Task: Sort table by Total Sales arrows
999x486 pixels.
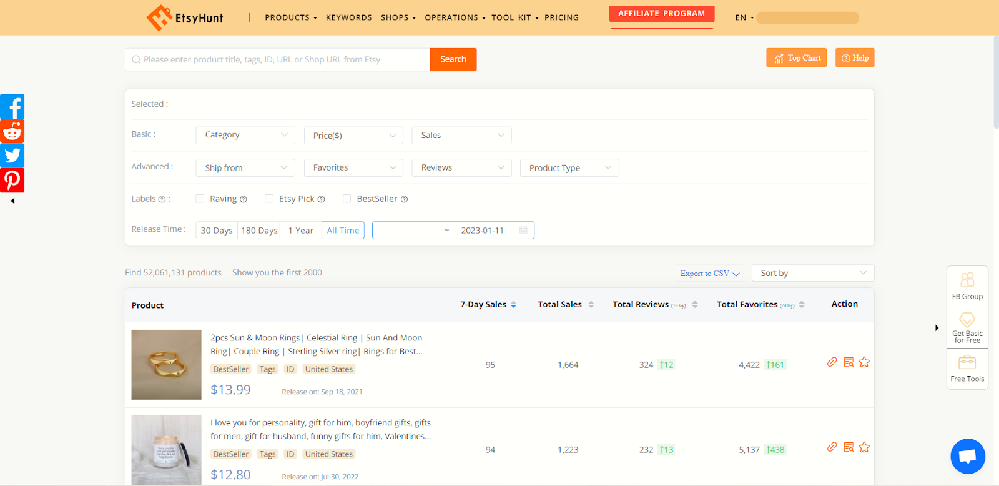Action: (591, 305)
